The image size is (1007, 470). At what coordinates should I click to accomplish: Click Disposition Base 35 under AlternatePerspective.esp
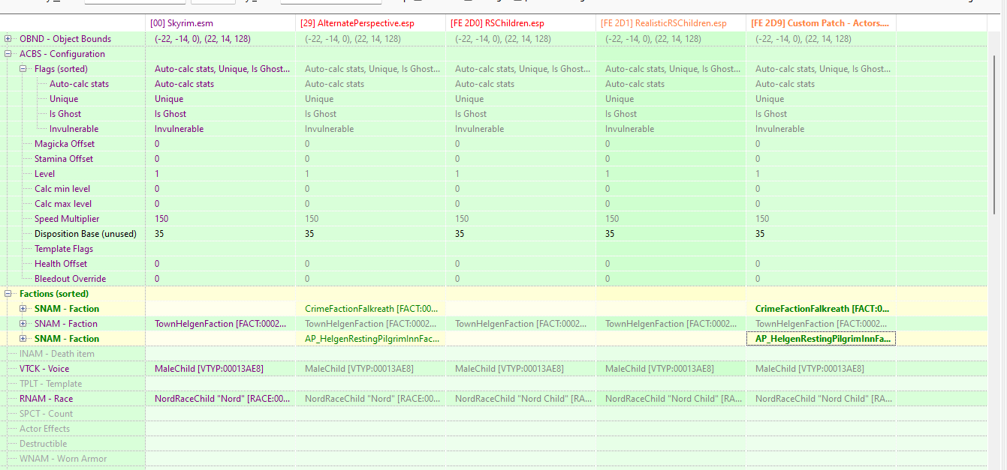pos(371,234)
